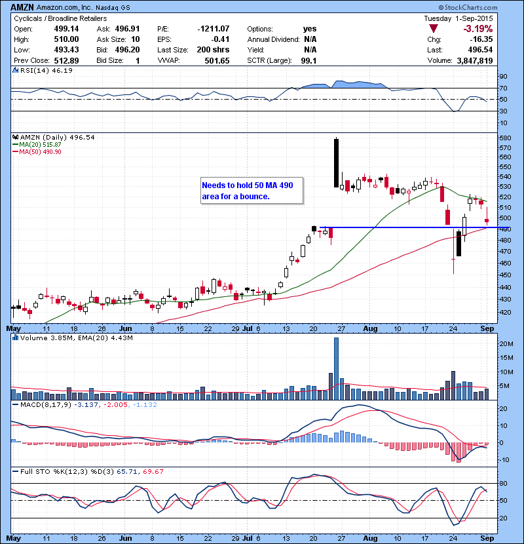This screenshot has height=544, width=524.
Task: Click the MACD histogram value '-1.132'
Action: point(145,405)
